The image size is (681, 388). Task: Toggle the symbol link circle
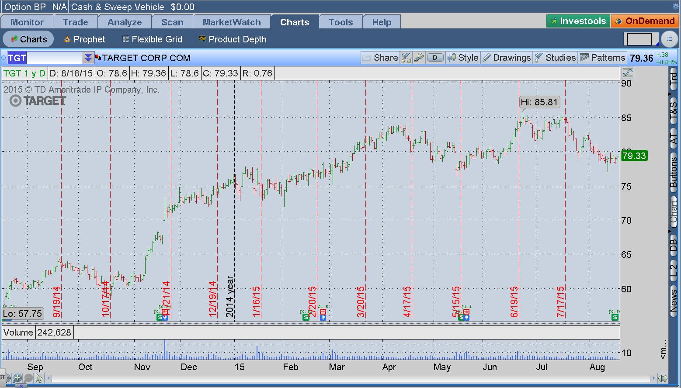click(x=4, y=58)
